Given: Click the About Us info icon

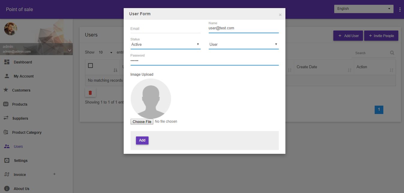Looking at the screenshot, I should pyautogui.click(x=7, y=189).
